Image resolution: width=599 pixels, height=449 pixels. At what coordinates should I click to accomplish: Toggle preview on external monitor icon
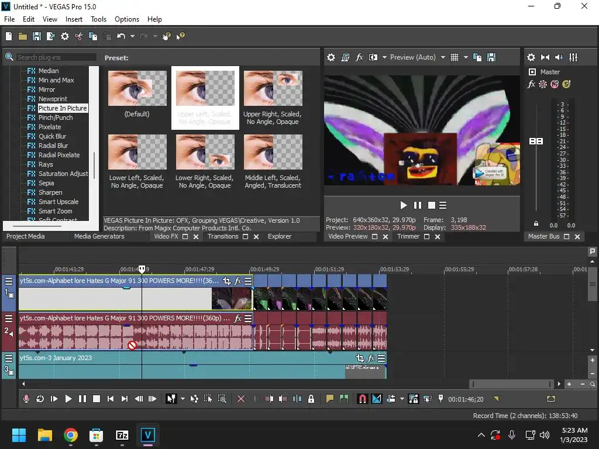[x=345, y=57]
